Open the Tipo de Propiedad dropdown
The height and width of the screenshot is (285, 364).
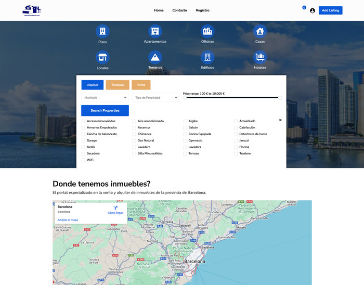[x=155, y=97]
